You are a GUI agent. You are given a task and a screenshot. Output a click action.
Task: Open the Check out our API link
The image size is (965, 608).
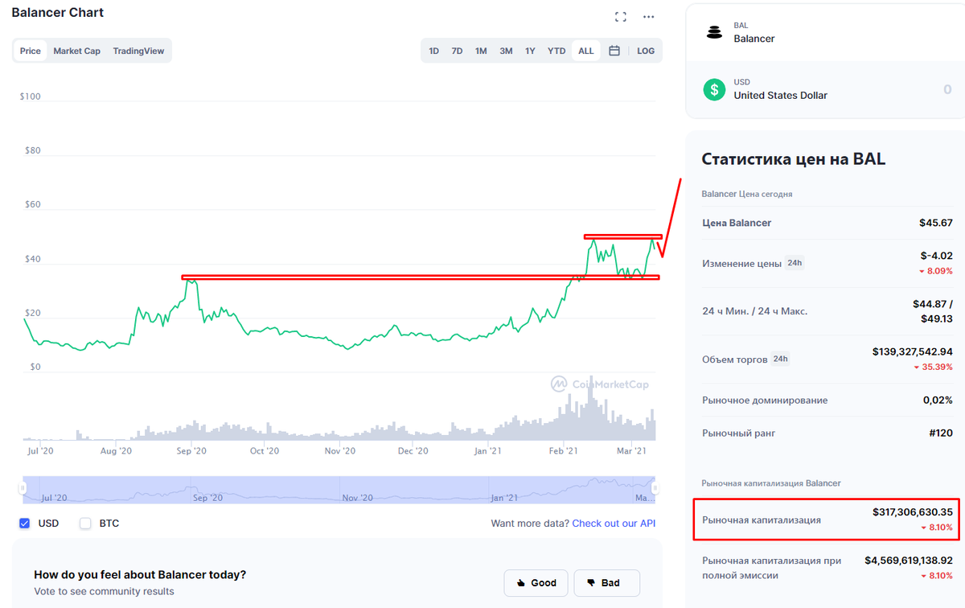pyautogui.click(x=614, y=524)
